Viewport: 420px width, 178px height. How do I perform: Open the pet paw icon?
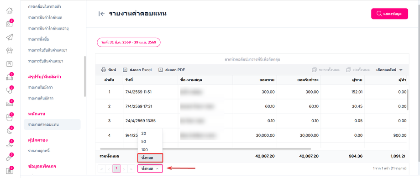click(10, 50)
